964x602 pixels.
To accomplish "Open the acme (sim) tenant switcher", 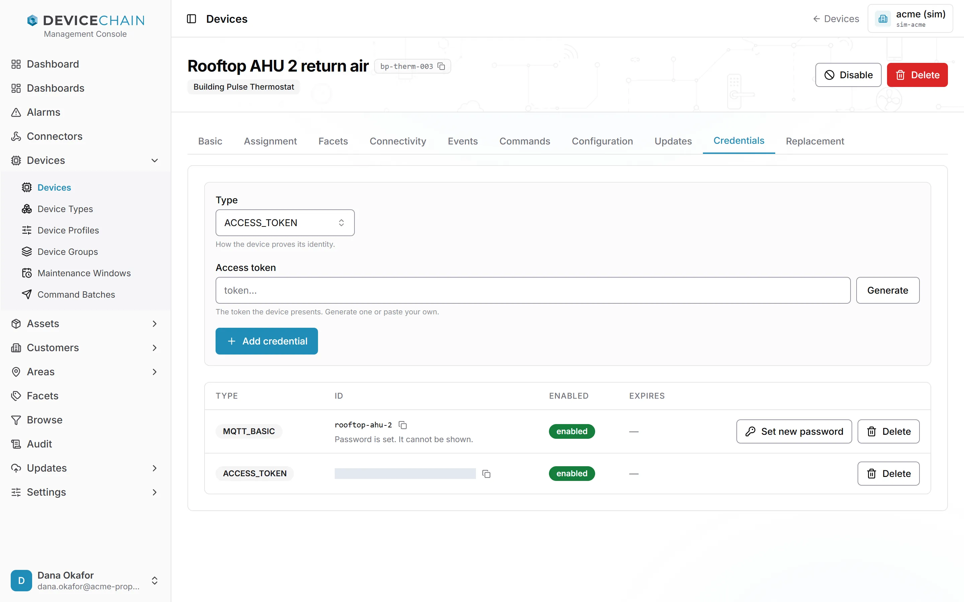I will pos(910,18).
